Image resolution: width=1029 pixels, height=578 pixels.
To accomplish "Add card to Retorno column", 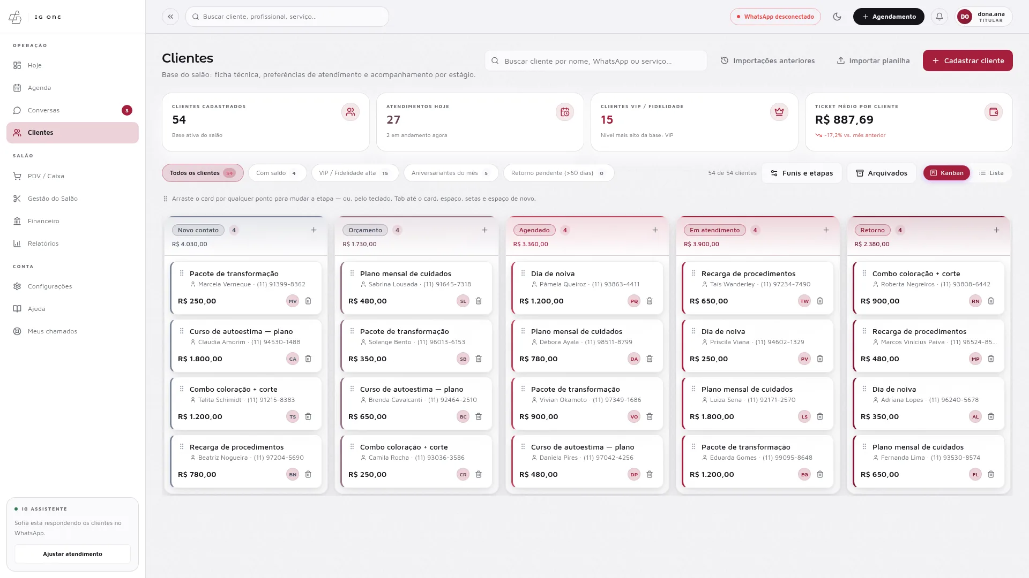I will click(997, 230).
